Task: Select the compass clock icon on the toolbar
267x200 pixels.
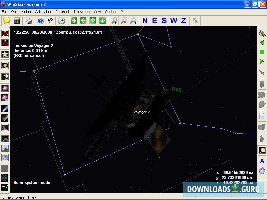Action: 62,21
